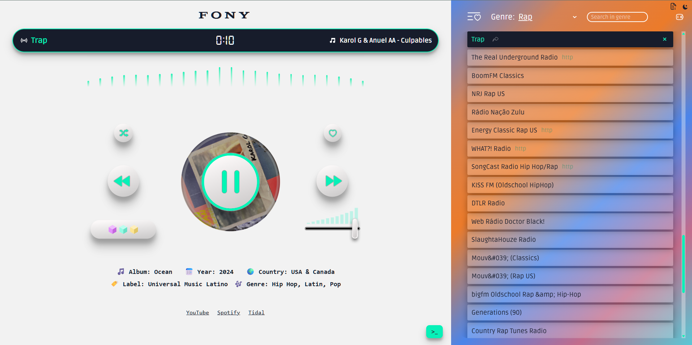Toggle dark mode with the moon icon

click(685, 6)
